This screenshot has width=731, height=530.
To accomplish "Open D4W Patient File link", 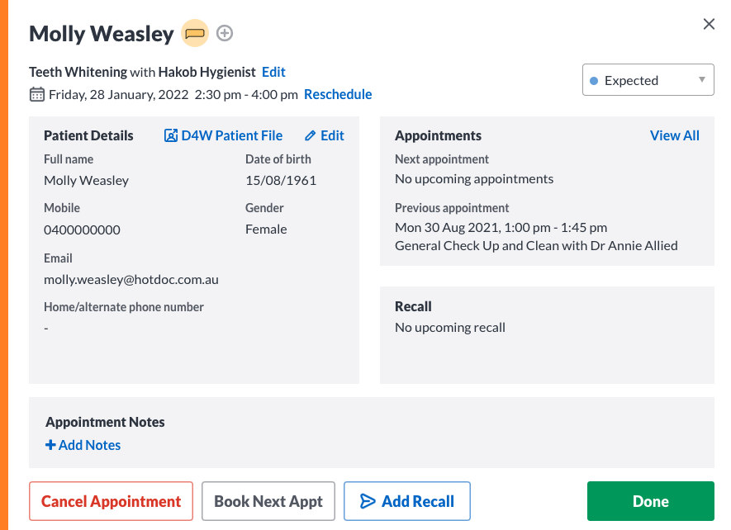I will [223, 135].
